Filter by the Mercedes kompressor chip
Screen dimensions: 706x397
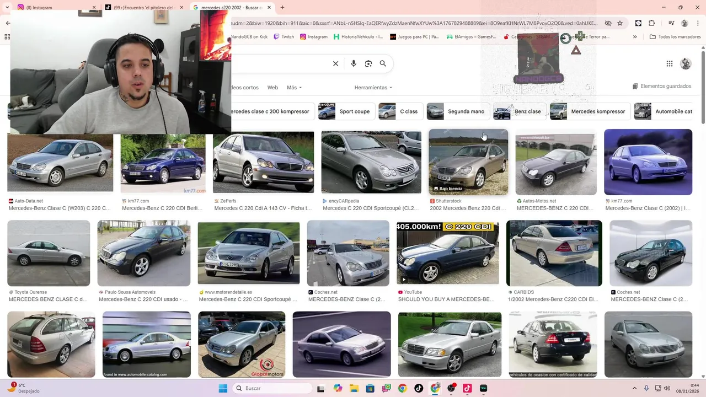click(x=590, y=111)
